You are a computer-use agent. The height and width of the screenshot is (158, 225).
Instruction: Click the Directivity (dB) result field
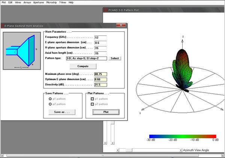coord(100,85)
